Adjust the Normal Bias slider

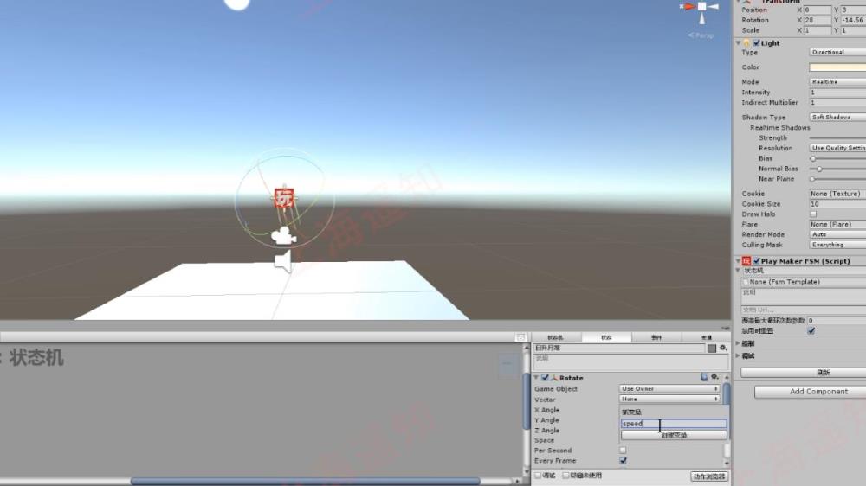837,169
